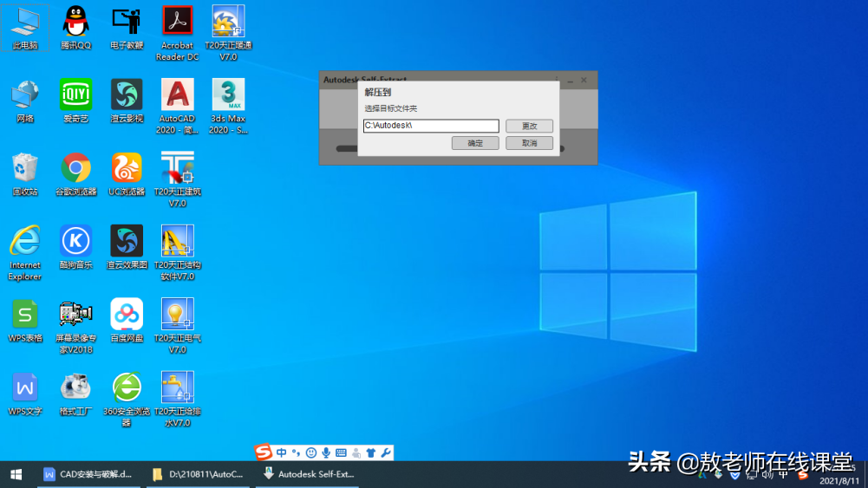Toggle Sogou 中 Chinese/English input mode
Image resolution: width=868 pixels, height=488 pixels.
282,452
